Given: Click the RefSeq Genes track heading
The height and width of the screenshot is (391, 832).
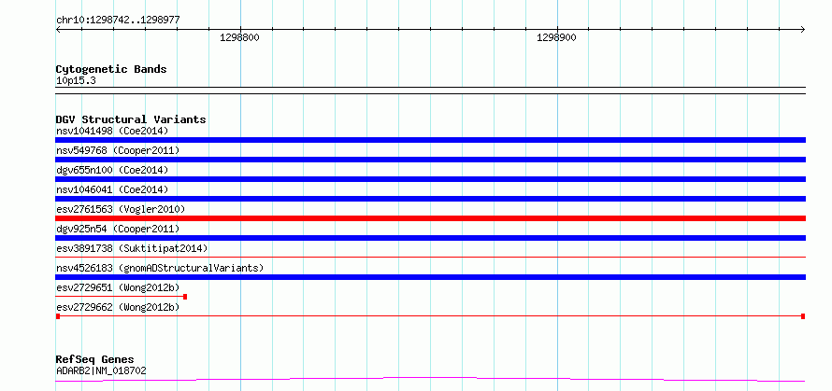Looking at the screenshot, I should point(94,360).
